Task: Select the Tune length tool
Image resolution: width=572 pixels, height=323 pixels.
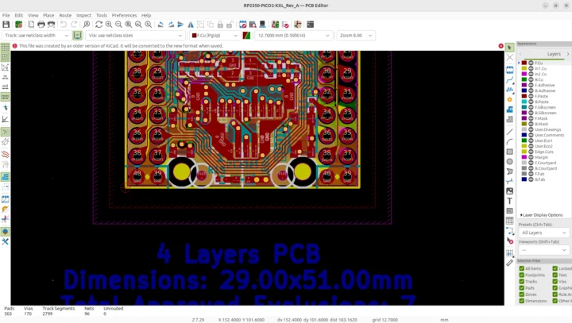Action: [509, 90]
